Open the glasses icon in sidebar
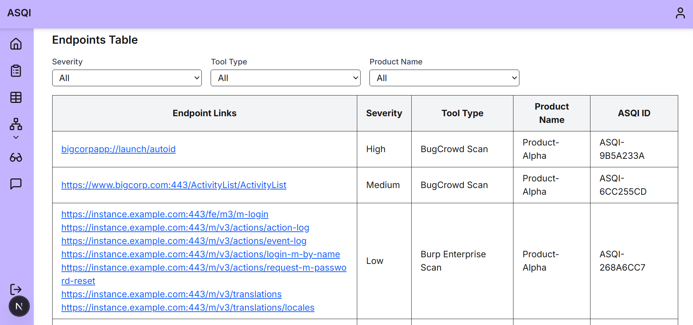 tap(16, 158)
